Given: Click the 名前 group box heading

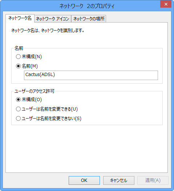Looking at the screenshot, I should [19, 48].
